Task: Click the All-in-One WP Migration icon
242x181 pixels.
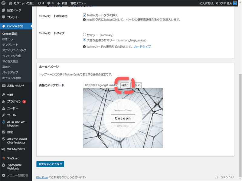Action: [x=4, y=122]
